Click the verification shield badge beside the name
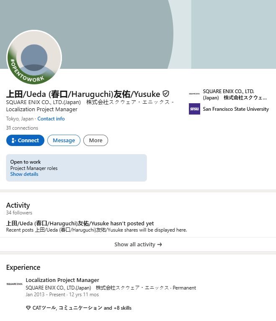 (166, 94)
